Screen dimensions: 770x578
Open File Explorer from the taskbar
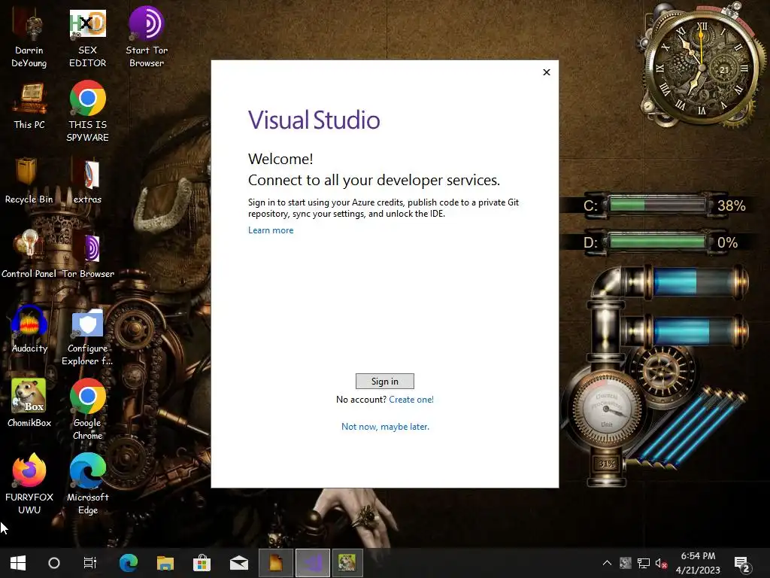(x=165, y=563)
